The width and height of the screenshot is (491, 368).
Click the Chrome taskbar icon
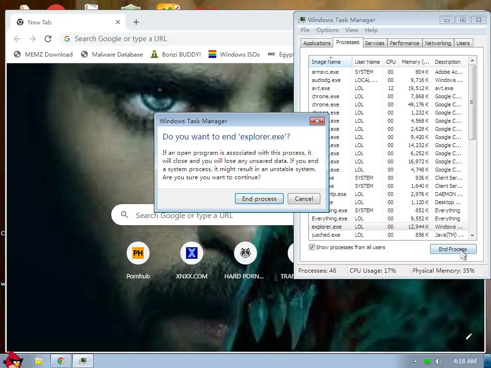(61, 361)
